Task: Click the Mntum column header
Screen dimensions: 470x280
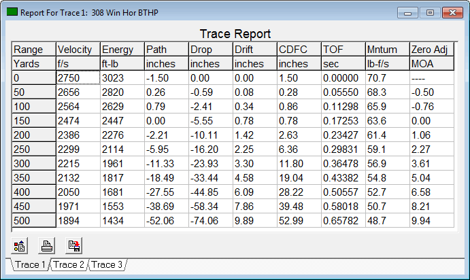Action: click(388, 50)
